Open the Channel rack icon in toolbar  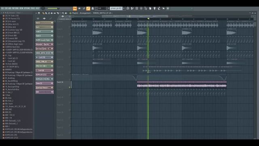(137, 9)
